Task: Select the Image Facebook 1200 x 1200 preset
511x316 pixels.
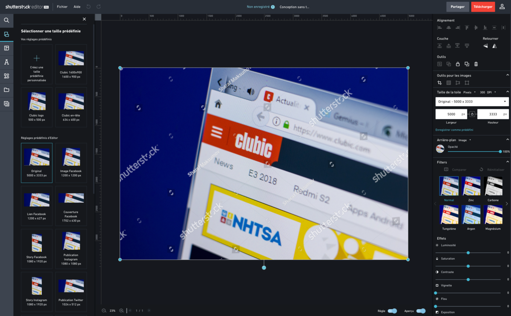Action: coord(71,163)
